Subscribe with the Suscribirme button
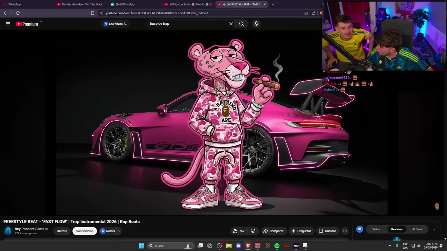This screenshot has width=447, height=251. tap(85, 231)
